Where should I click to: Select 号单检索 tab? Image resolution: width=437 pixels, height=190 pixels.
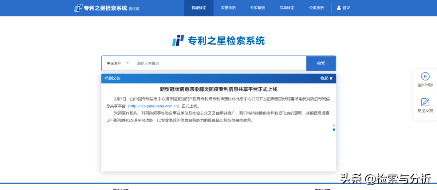click(x=287, y=8)
